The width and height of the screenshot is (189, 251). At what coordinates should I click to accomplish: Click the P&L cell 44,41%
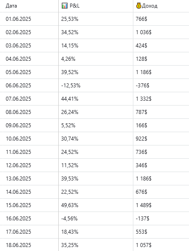[x=70, y=99]
